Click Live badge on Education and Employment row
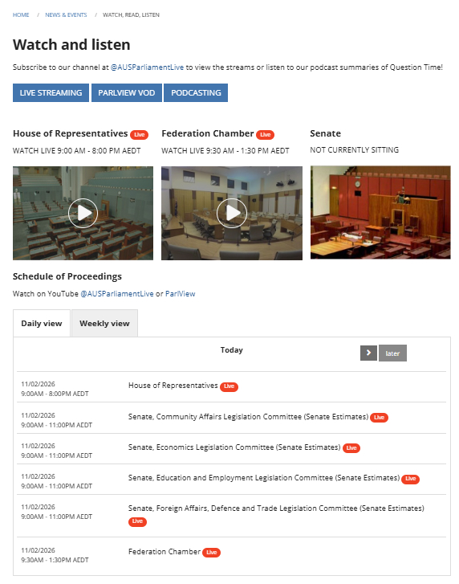The image size is (459, 584). coord(410,479)
